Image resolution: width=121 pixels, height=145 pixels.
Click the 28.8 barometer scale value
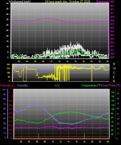112,57
